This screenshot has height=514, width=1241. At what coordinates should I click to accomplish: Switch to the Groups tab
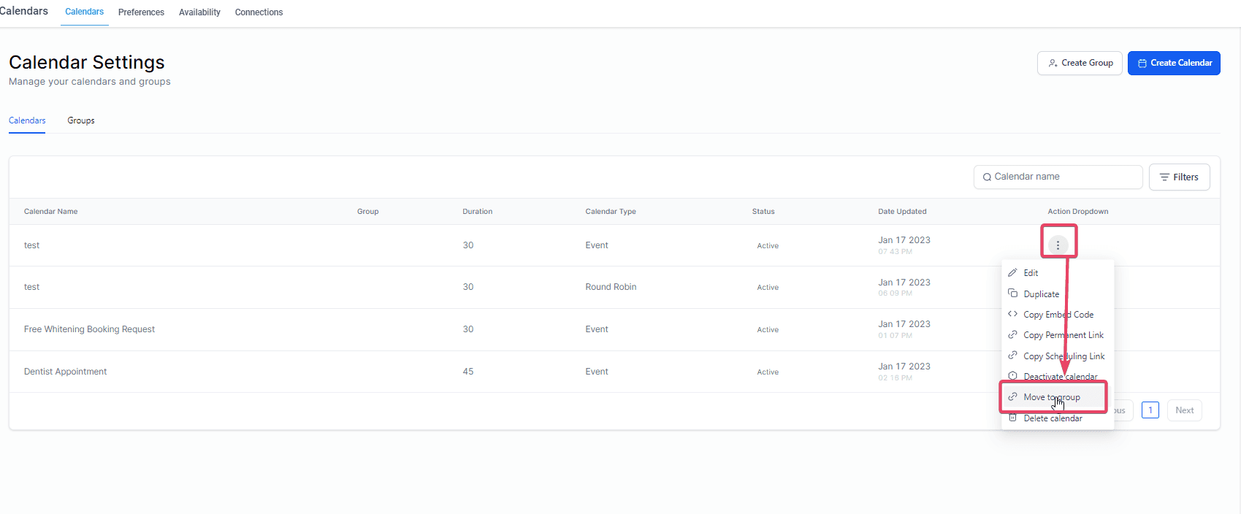tap(81, 120)
